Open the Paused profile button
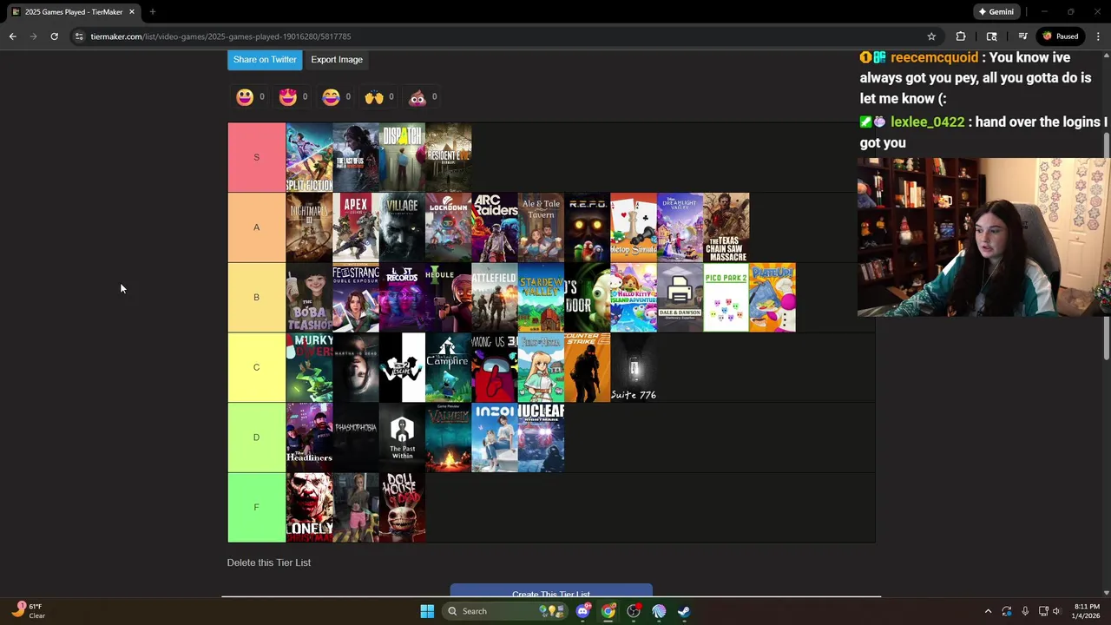The height and width of the screenshot is (625, 1111). click(1061, 36)
